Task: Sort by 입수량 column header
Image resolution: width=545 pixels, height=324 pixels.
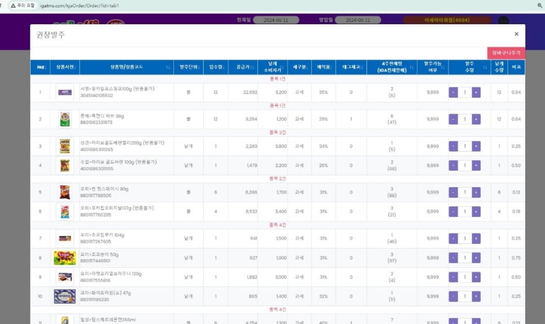Action: [x=216, y=67]
